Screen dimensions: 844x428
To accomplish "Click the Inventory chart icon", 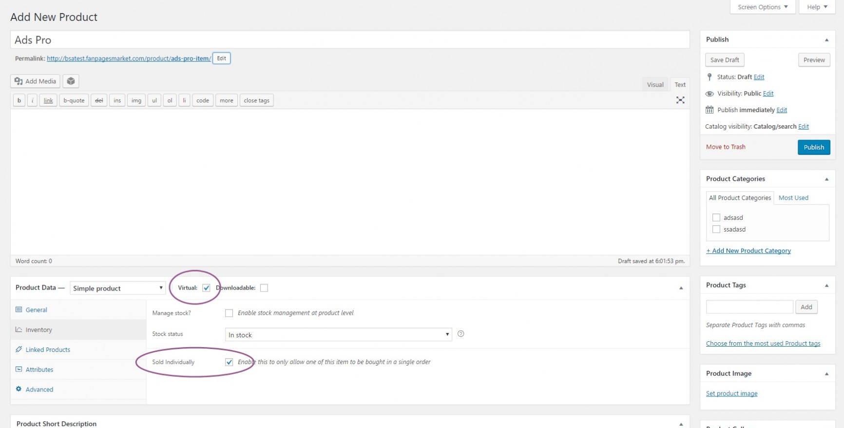I will pyautogui.click(x=19, y=330).
